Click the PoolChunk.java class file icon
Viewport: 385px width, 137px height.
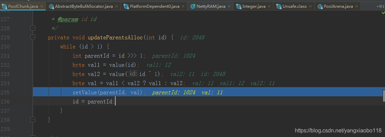[x=4, y=6]
